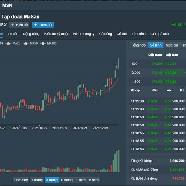
Task: Click the ask price 170.90
Action: pos(171,82)
